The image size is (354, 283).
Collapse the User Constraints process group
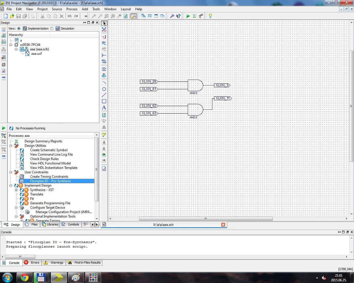tap(11, 172)
